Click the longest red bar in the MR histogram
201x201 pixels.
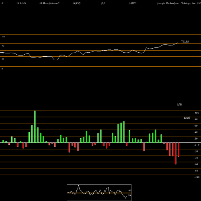coord(176,154)
